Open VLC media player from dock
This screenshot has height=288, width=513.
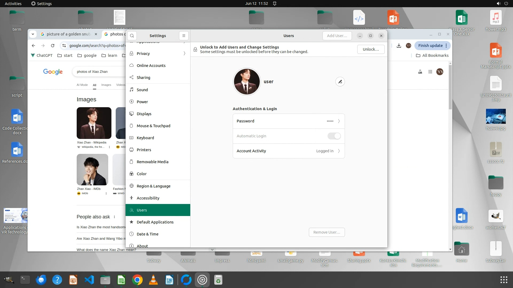tap(153, 280)
